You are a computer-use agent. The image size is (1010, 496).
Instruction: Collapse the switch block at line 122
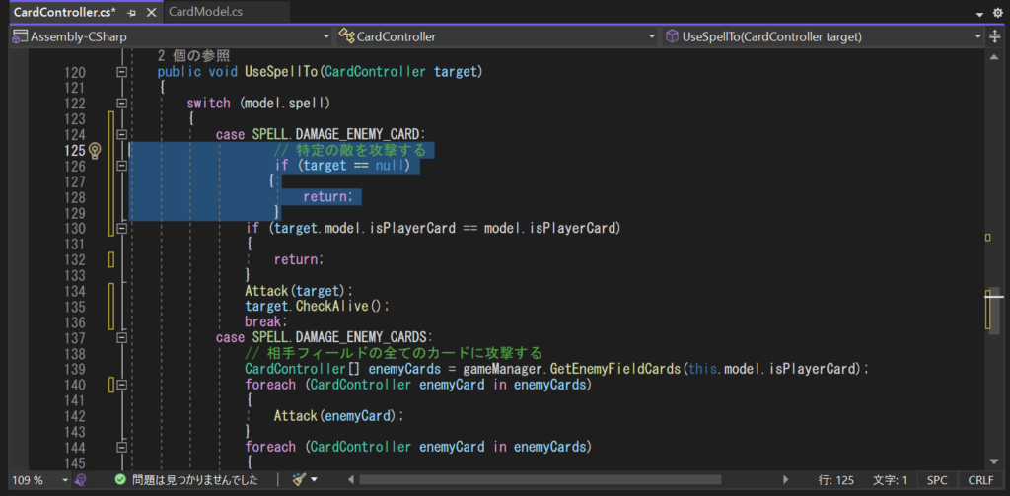(121, 104)
